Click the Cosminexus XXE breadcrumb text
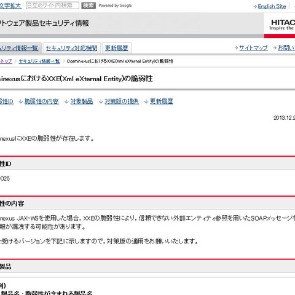The height and width of the screenshot is (295, 295). click(x=120, y=61)
